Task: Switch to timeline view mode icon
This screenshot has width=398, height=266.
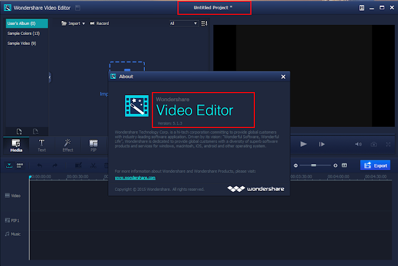Action: point(9,165)
